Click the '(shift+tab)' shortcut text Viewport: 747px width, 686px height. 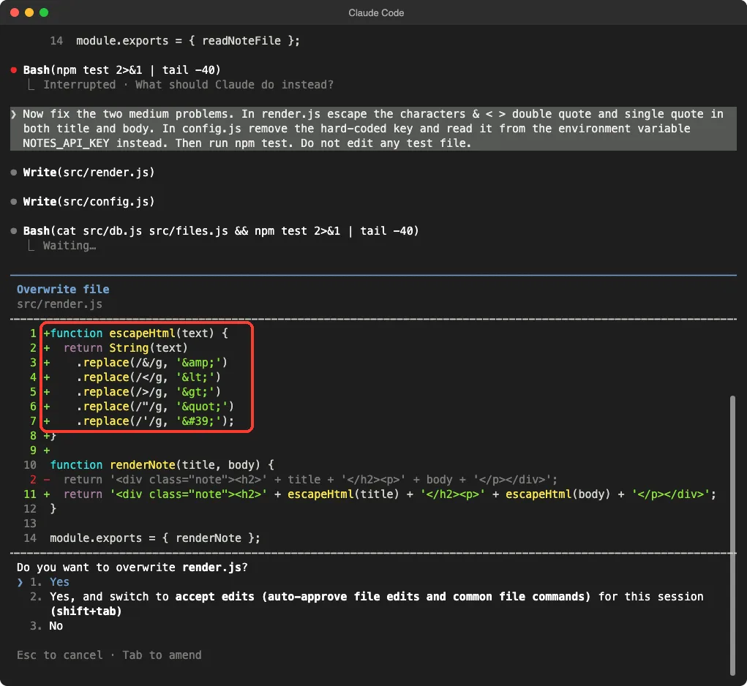point(86,611)
